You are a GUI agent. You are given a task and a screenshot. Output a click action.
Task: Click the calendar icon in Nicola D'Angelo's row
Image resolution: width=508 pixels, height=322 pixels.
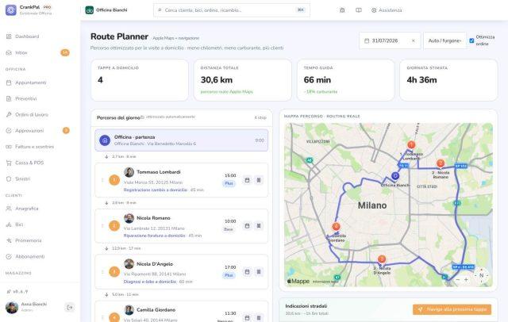(247, 272)
